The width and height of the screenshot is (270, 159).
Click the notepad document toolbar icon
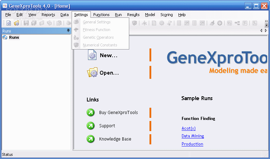(x=154, y=23)
